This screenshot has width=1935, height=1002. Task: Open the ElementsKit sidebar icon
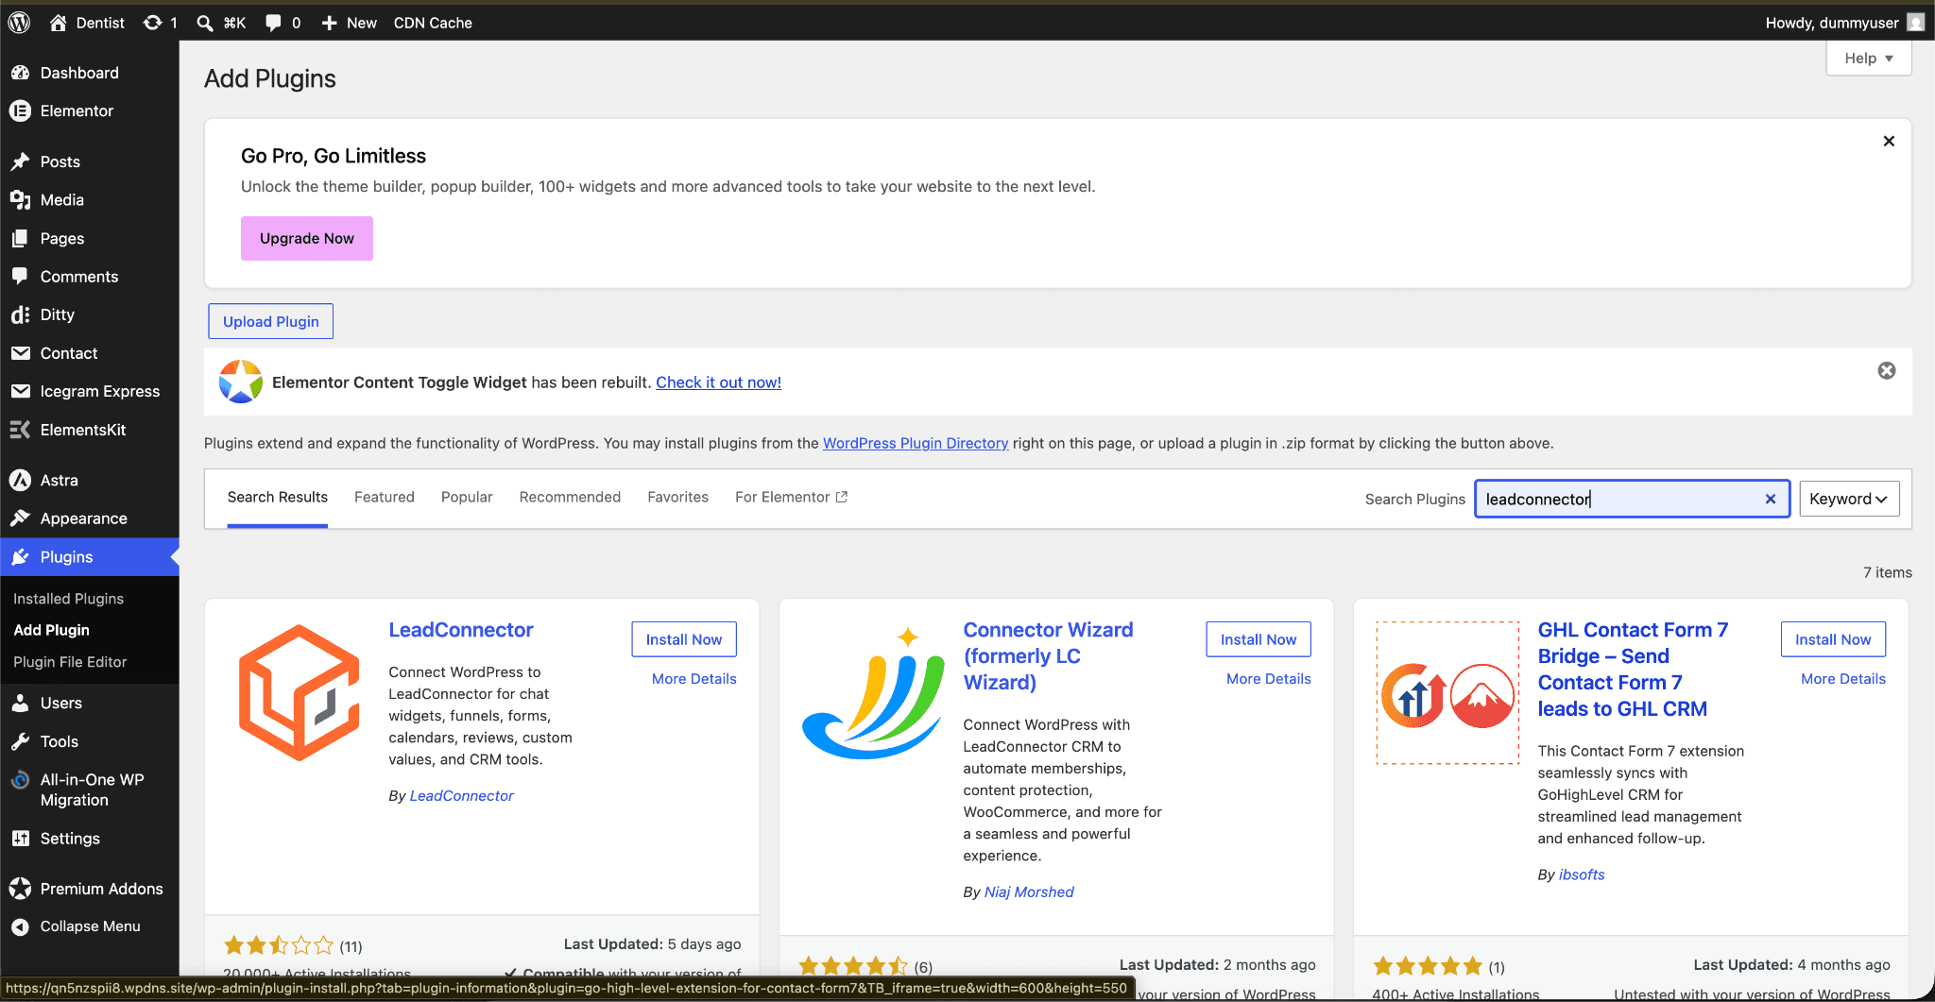pos(20,430)
